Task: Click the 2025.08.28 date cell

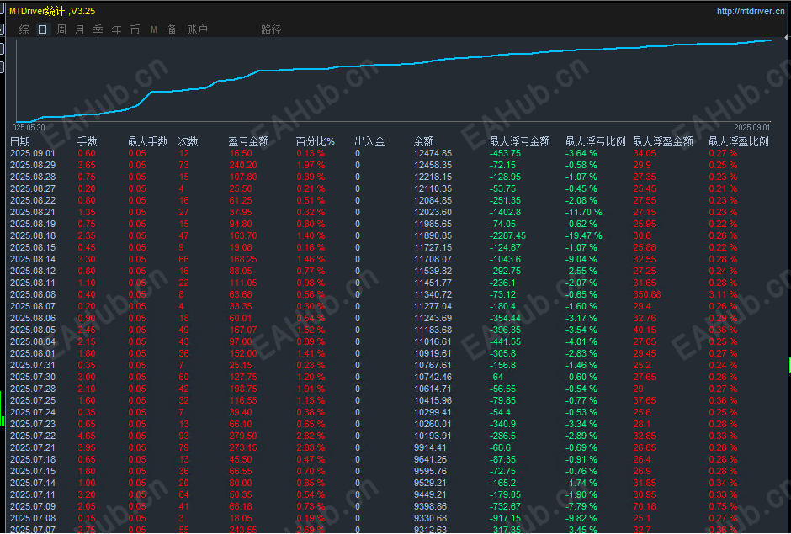Action: tap(33, 177)
